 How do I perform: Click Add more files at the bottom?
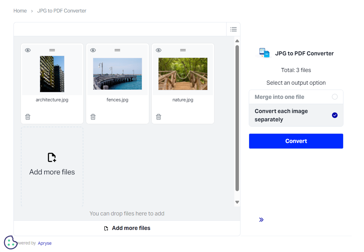coord(127,228)
